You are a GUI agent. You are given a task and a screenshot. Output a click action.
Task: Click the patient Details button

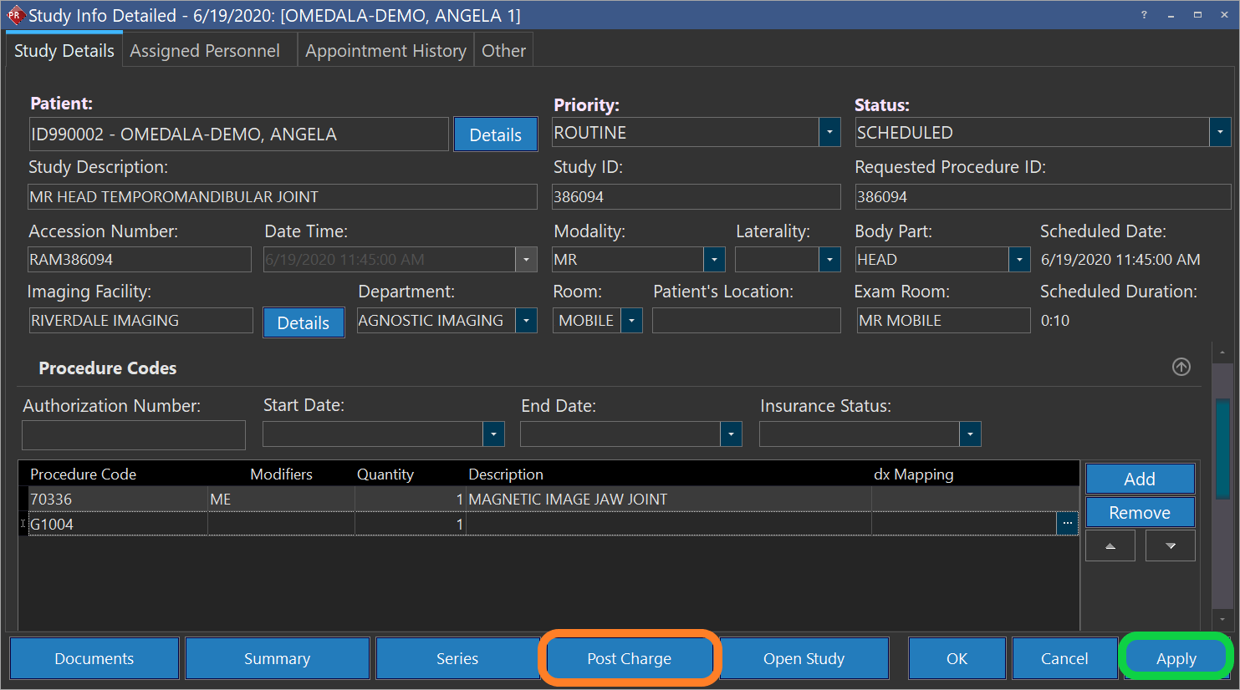click(x=495, y=135)
